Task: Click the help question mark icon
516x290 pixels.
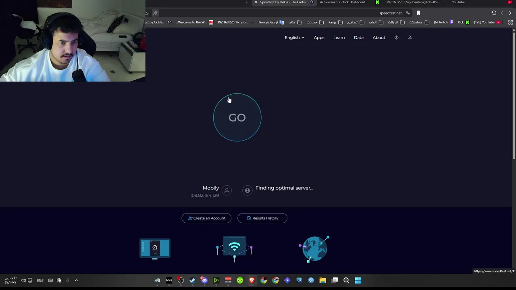Action: [x=396, y=37]
